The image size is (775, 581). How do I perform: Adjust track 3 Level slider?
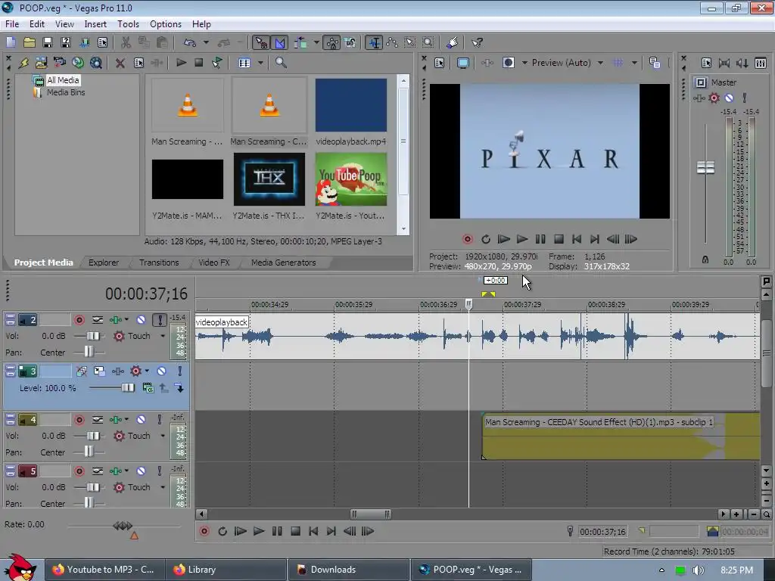point(127,388)
